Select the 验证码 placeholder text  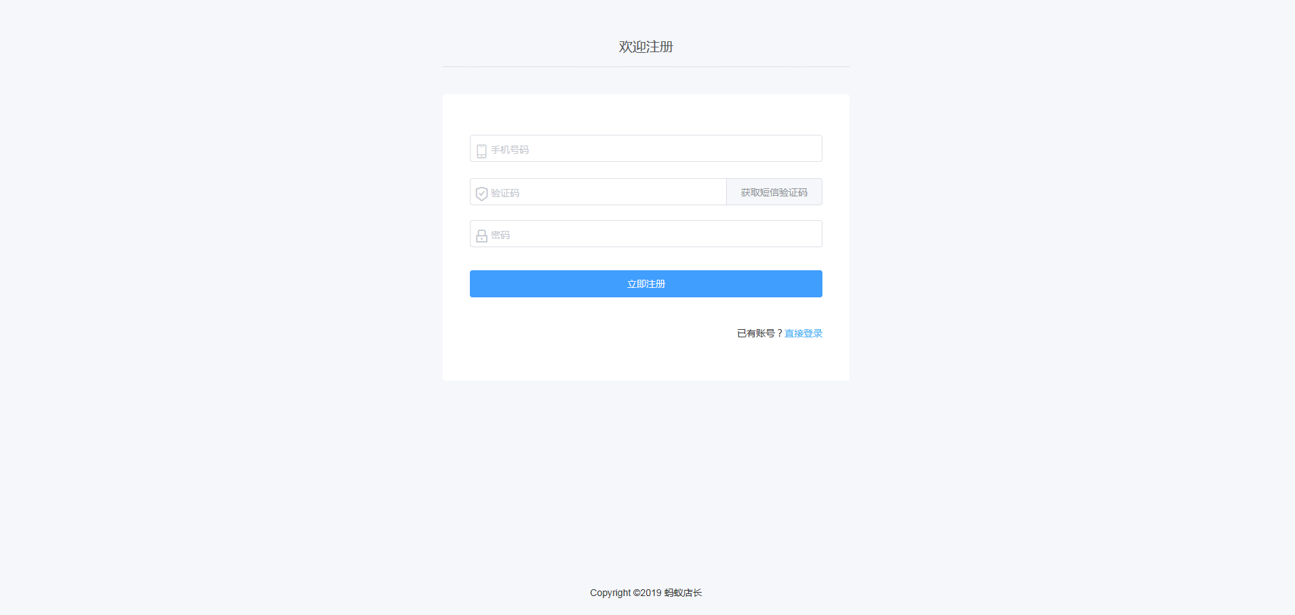point(505,193)
